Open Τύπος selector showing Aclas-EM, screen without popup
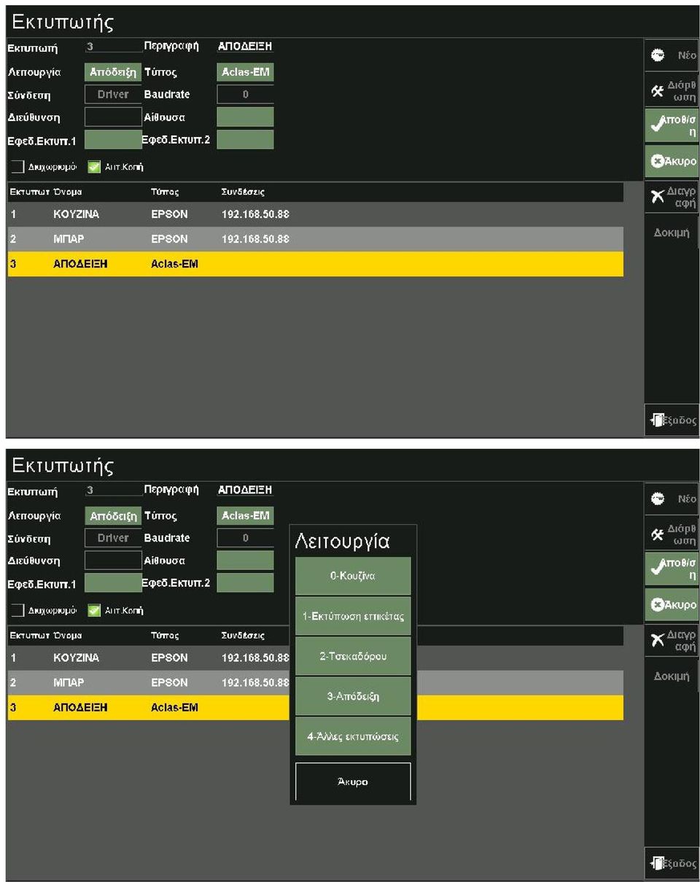The height and width of the screenshot is (882, 700). pos(246,73)
